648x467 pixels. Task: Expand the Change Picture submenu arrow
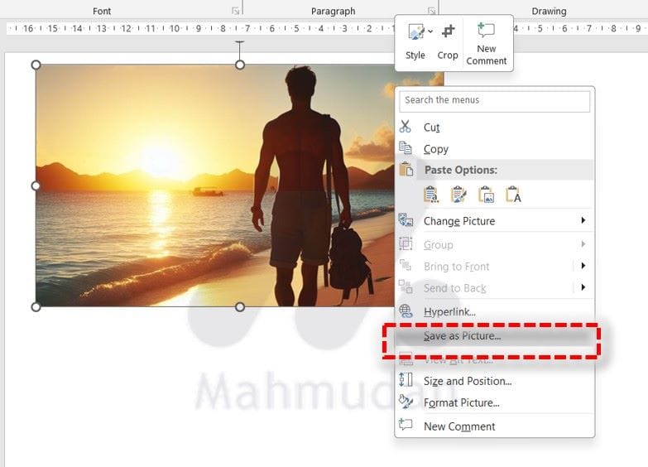pos(583,220)
